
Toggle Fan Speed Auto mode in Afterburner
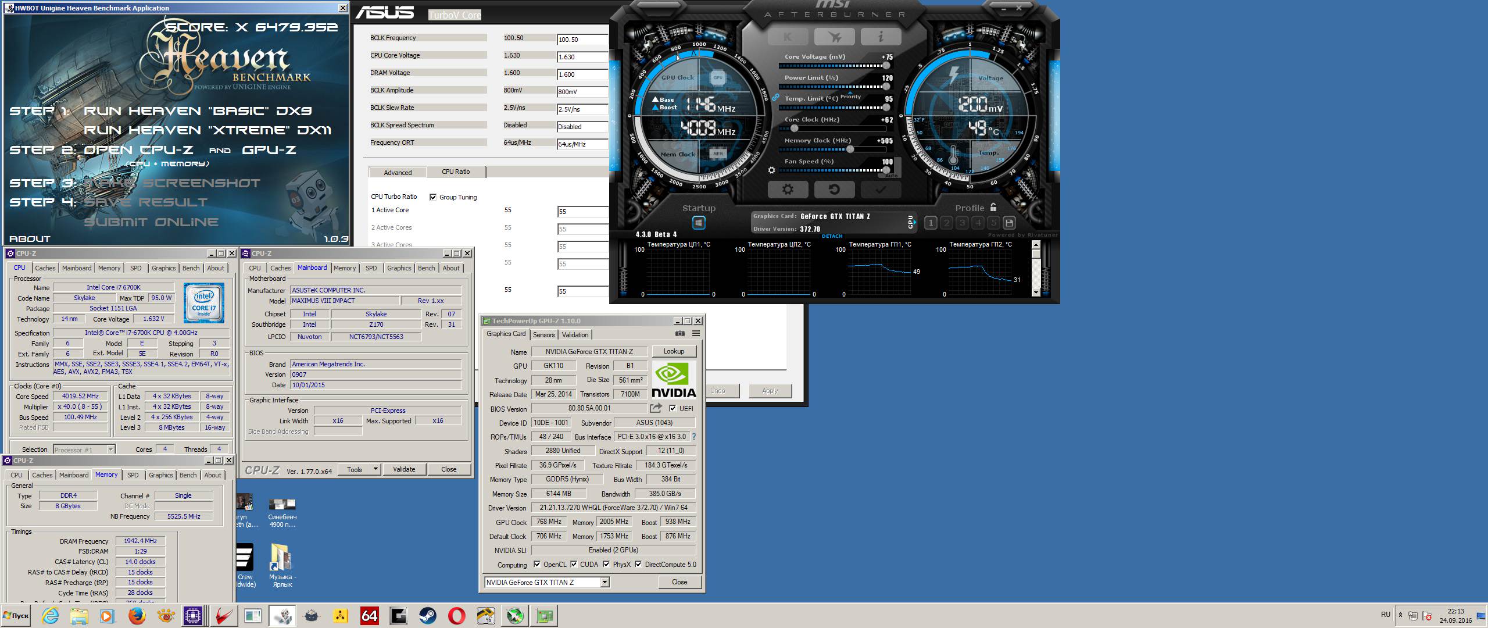point(892,175)
